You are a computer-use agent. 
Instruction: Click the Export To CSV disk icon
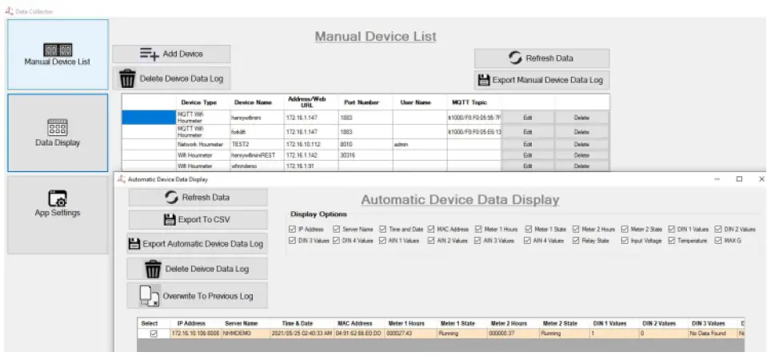tap(170, 219)
